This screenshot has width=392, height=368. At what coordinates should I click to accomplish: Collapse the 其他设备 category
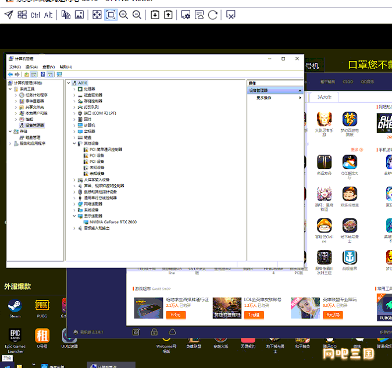click(74, 144)
